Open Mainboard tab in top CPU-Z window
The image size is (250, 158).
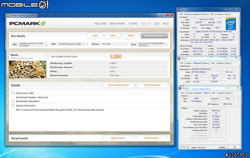pos(196,14)
